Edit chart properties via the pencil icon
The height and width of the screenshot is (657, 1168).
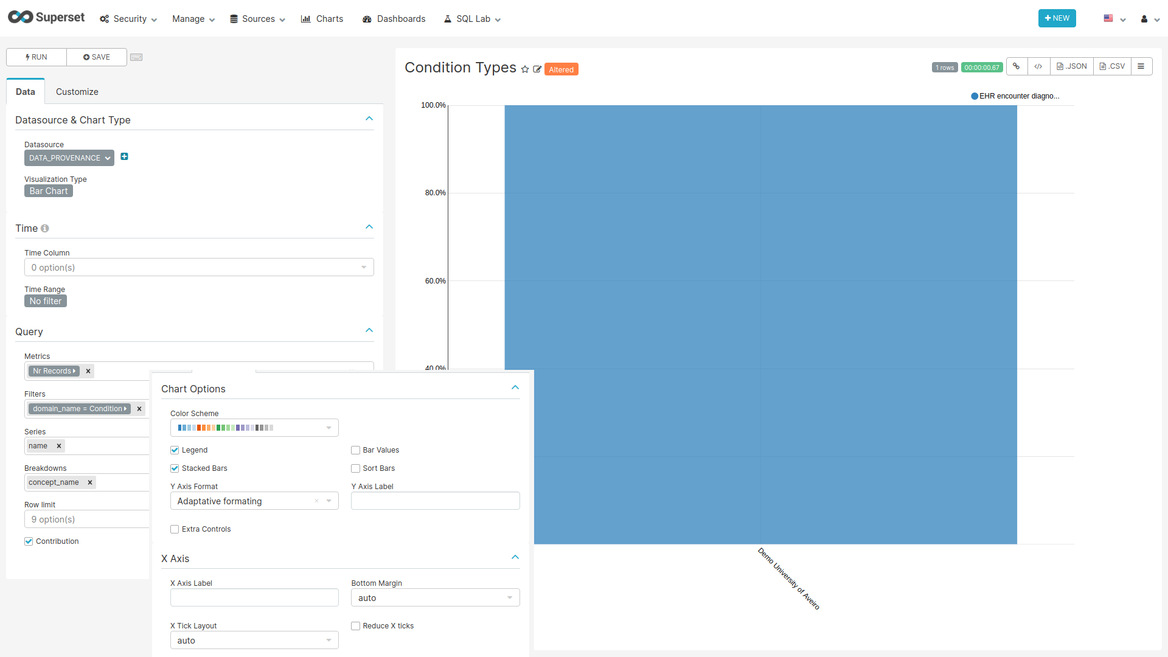537,69
